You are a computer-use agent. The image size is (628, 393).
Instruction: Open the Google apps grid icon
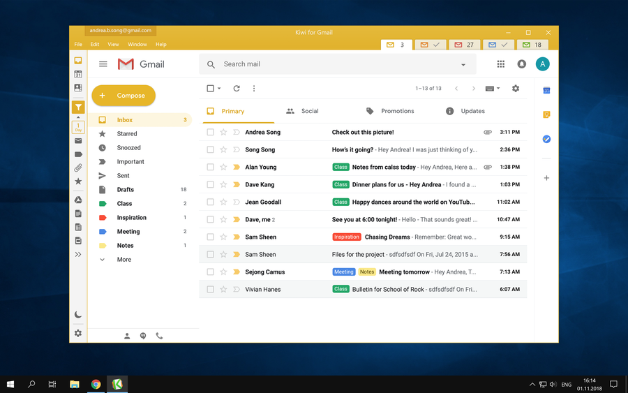tap(500, 64)
